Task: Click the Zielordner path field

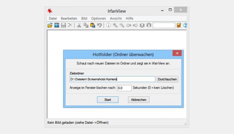Action: pos(112,79)
